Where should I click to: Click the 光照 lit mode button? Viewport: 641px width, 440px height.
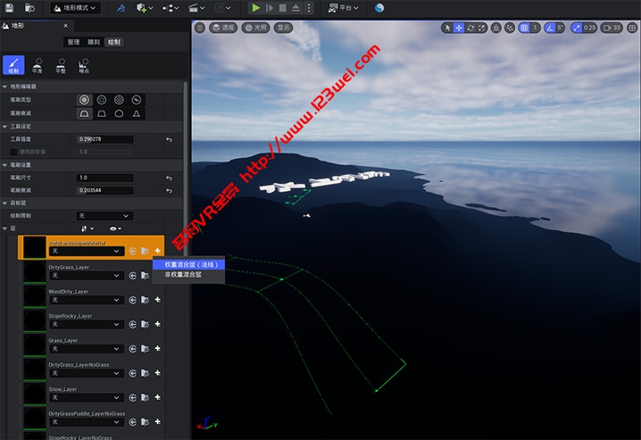point(257,28)
